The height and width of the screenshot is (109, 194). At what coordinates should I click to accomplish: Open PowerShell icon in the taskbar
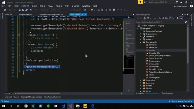click(41, 106)
